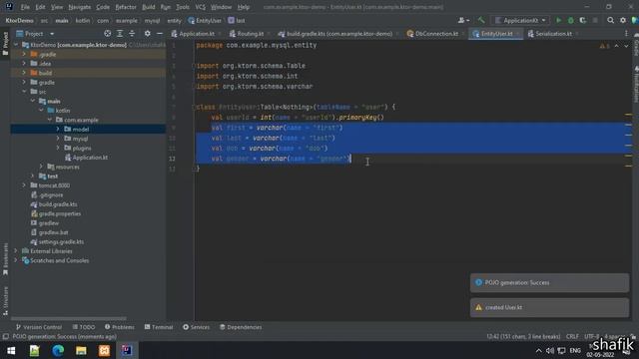This screenshot has height=359, width=639.
Task: Open the Navigate menu
Action: tap(80, 7)
